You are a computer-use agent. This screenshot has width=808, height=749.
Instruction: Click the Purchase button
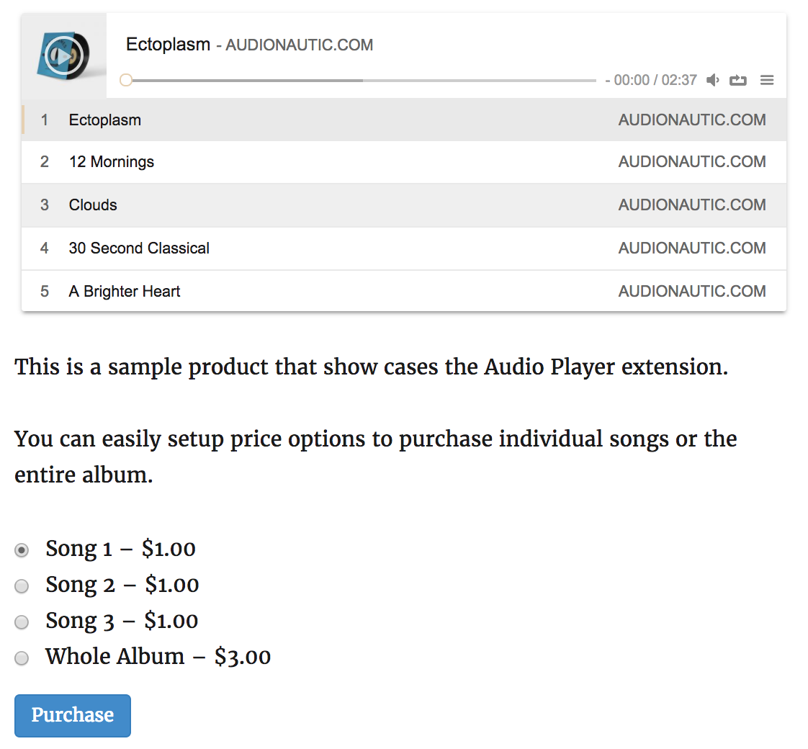click(x=72, y=715)
